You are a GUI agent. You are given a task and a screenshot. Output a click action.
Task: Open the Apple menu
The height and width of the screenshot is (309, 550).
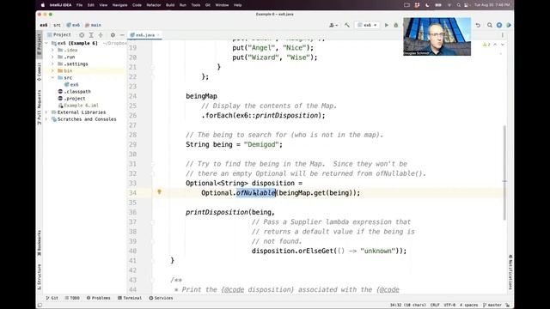[43, 5]
